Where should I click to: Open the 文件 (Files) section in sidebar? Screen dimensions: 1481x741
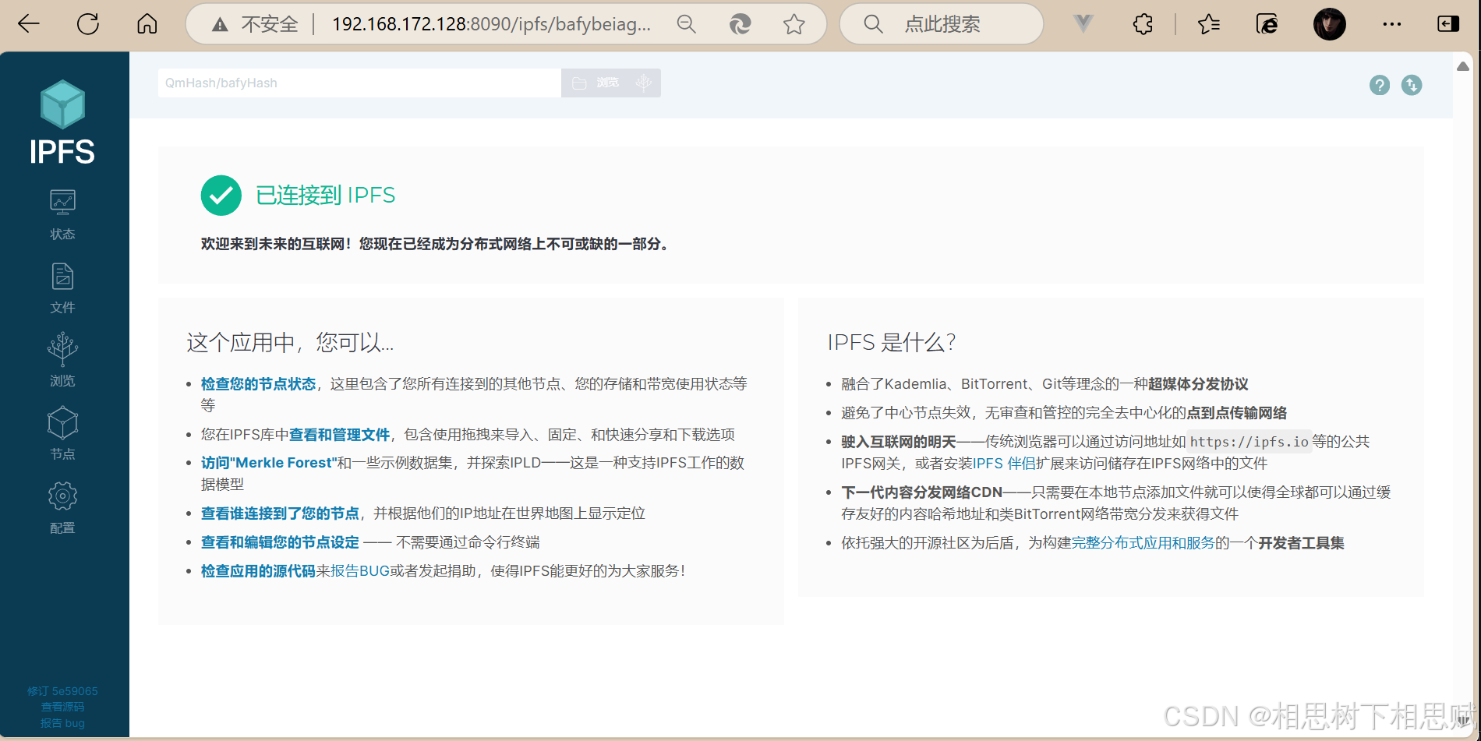point(62,285)
